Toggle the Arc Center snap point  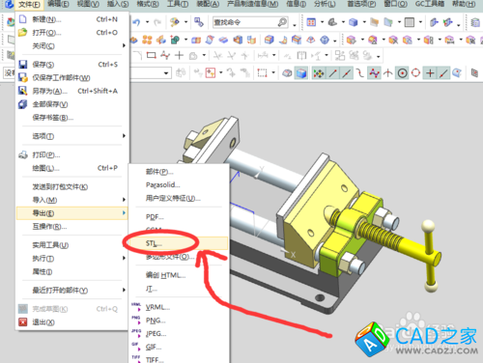tap(402, 73)
